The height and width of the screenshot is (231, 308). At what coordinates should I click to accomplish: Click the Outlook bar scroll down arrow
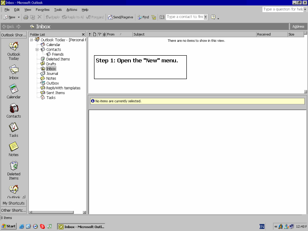[24, 197]
